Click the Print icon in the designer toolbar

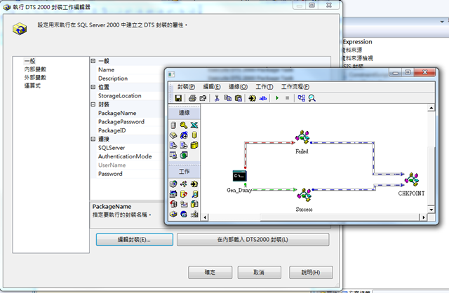[x=192, y=98]
